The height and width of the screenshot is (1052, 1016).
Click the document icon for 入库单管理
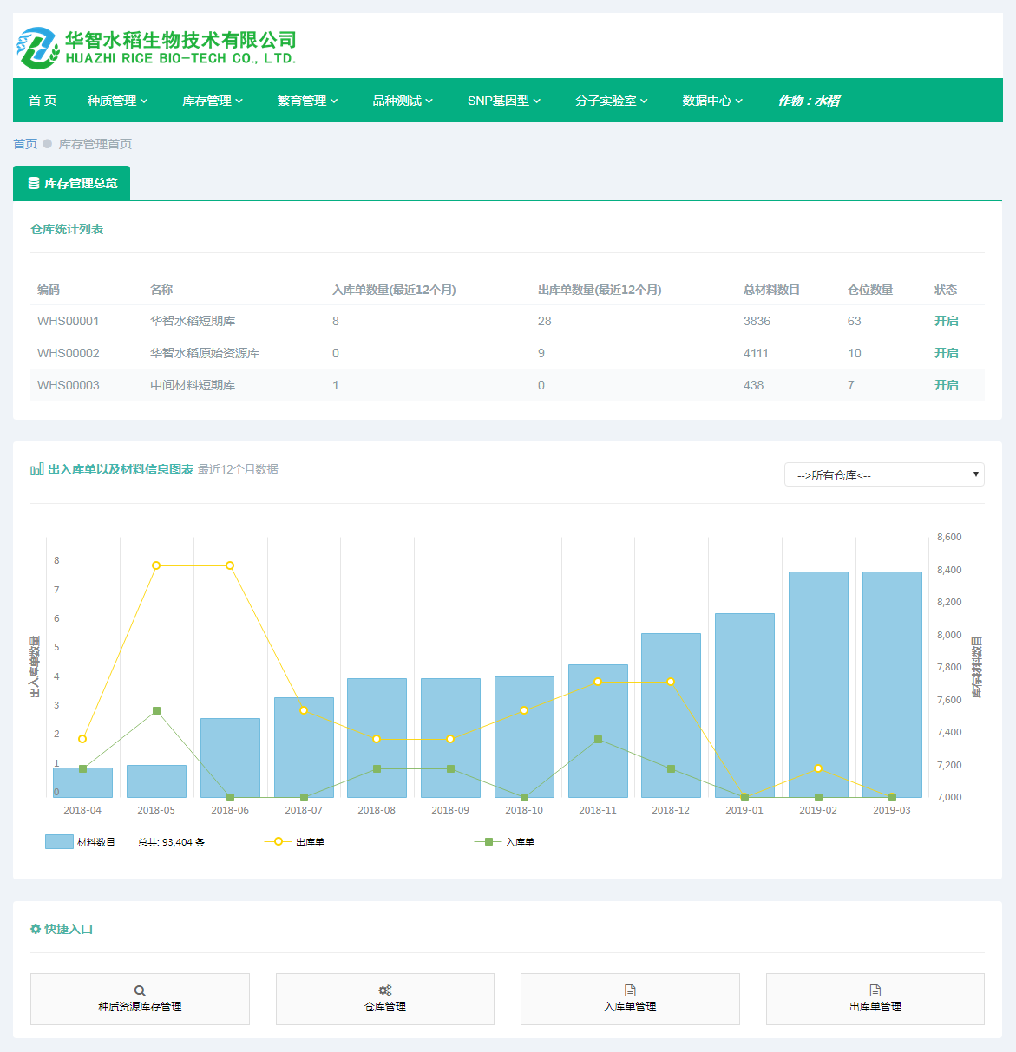(x=630, y=990)
